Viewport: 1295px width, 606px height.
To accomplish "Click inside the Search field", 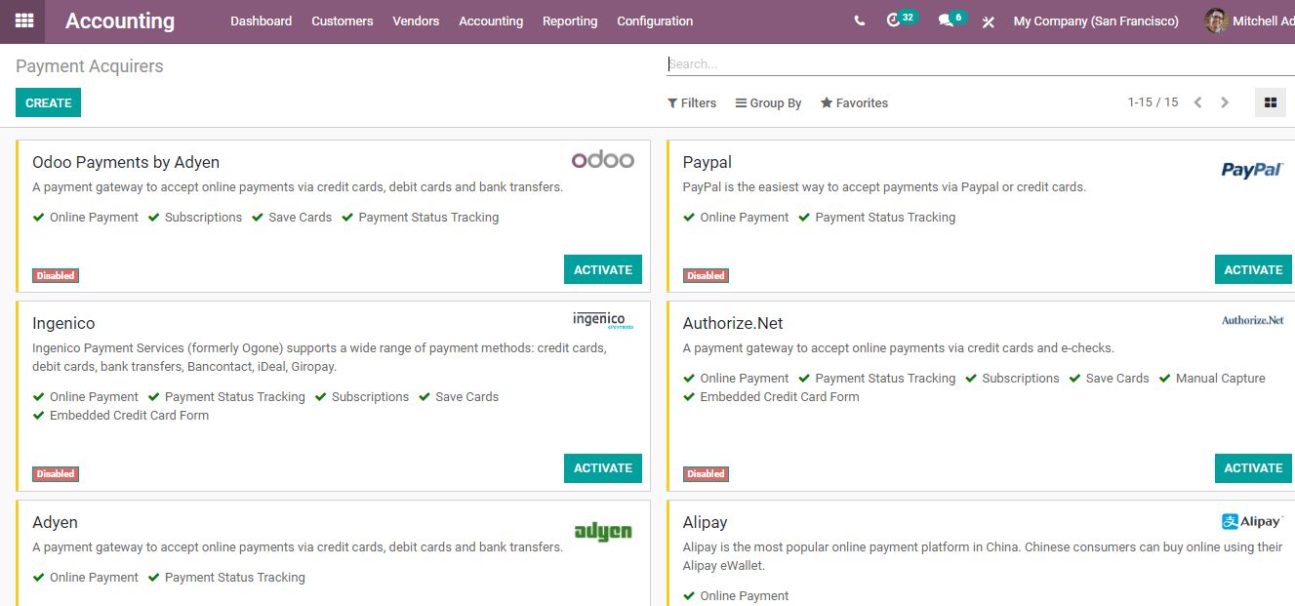I will [x=878, y=63].
